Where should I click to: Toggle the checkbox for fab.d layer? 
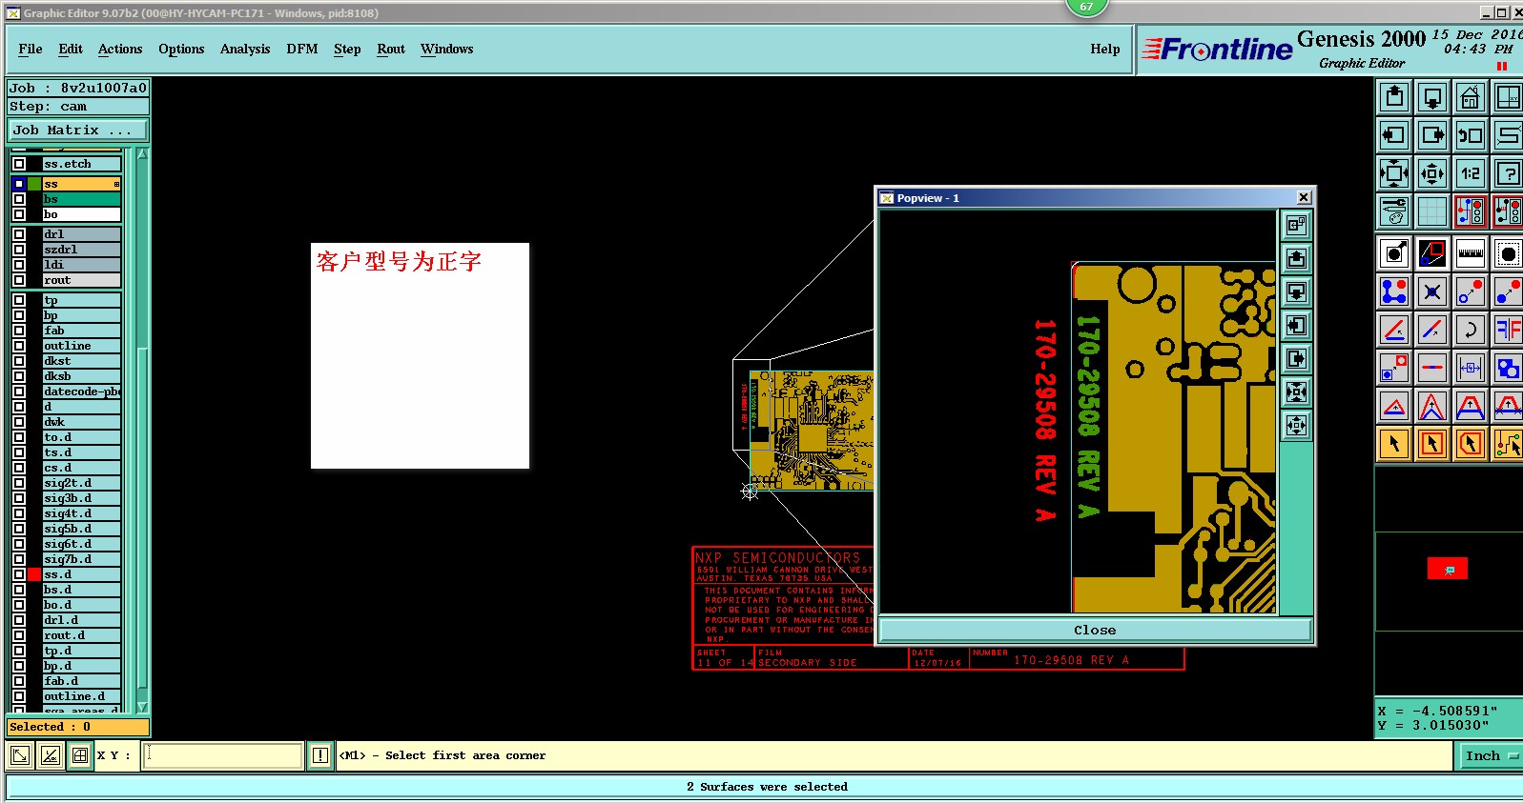19,681
